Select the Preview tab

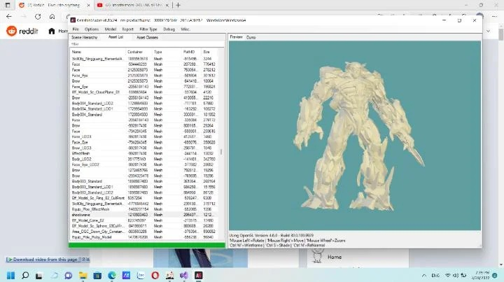pyautogui.click(x=237, y=37)
